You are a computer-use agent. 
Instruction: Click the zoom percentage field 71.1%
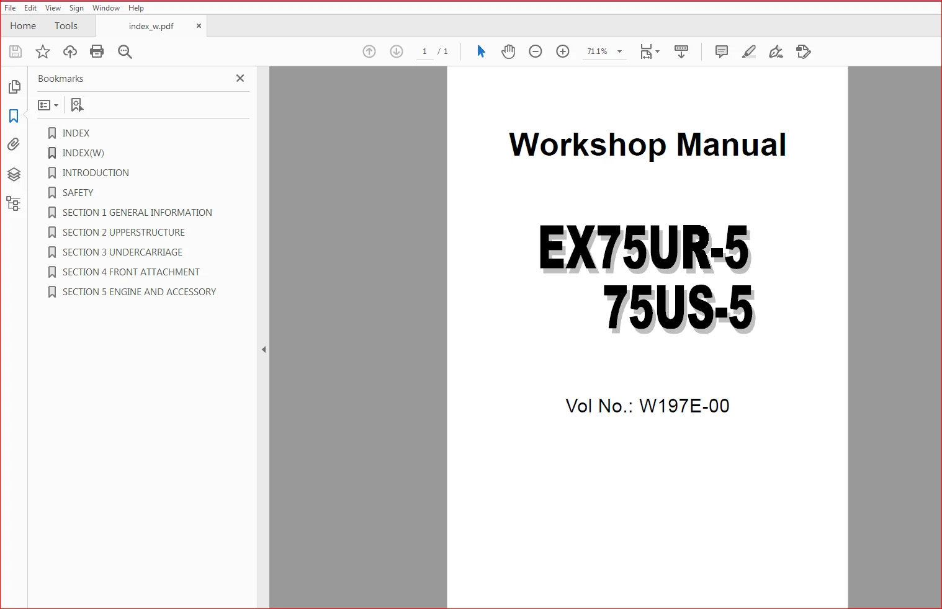[598, 51]
